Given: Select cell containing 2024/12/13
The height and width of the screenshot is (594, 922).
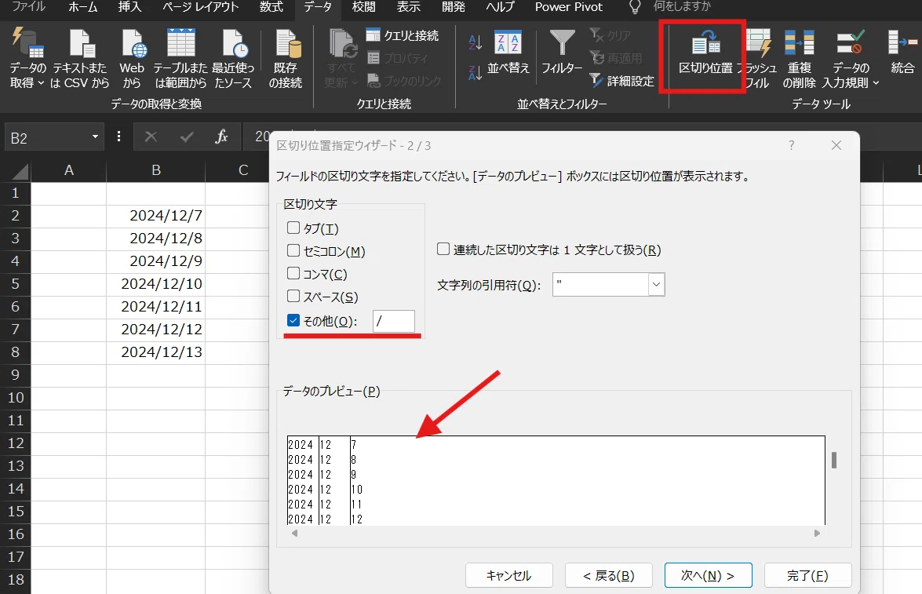Looking at the screenshot, I should click(156, 352).
